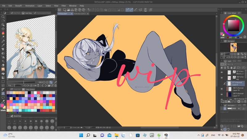Toggle visibility of Layer 19
This screenshot has width=247, height=139.
pos(222,89)
